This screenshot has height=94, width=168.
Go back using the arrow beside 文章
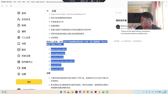[x=48, y=11]
